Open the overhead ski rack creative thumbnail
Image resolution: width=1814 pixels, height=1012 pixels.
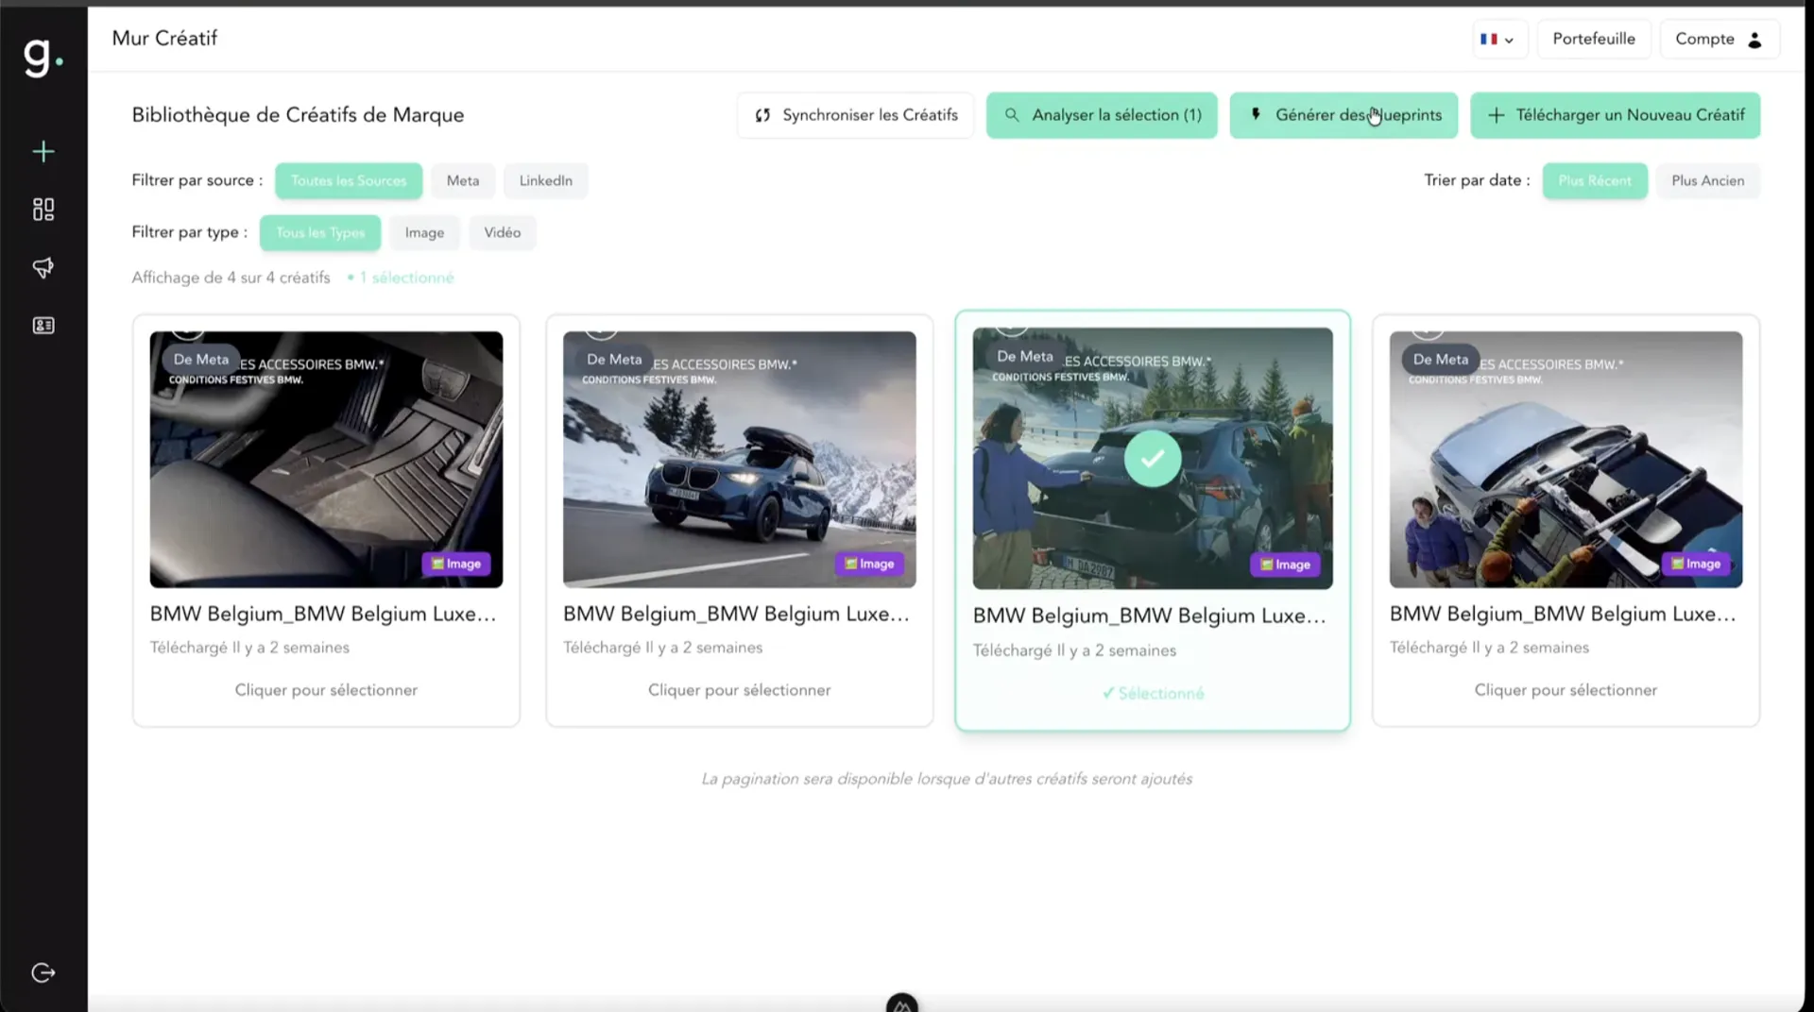1566,460
